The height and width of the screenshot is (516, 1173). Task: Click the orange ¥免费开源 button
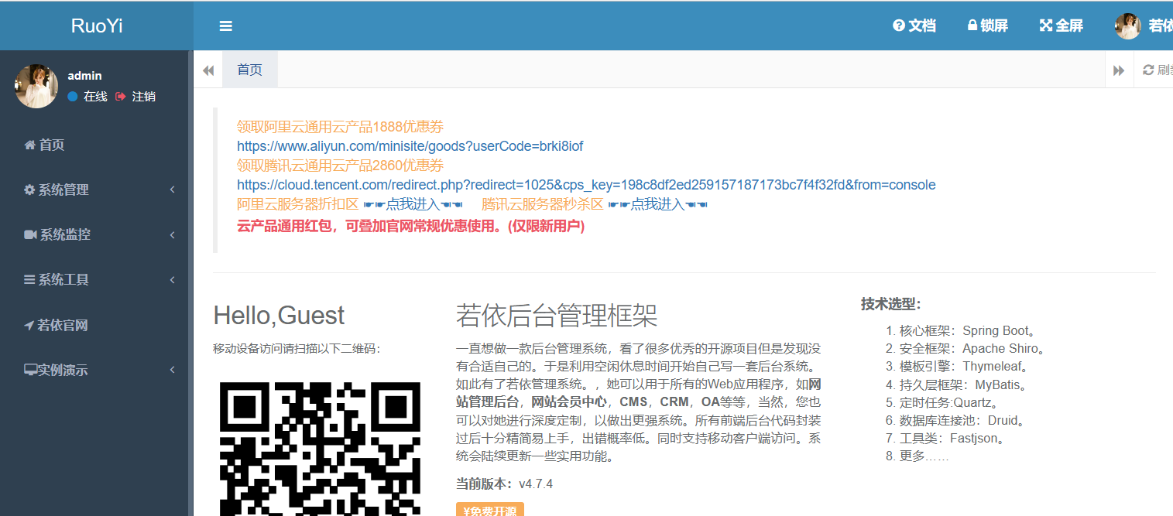coord(490,510)
